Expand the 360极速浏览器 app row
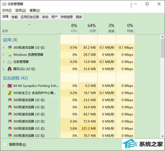 pos(4,48)
